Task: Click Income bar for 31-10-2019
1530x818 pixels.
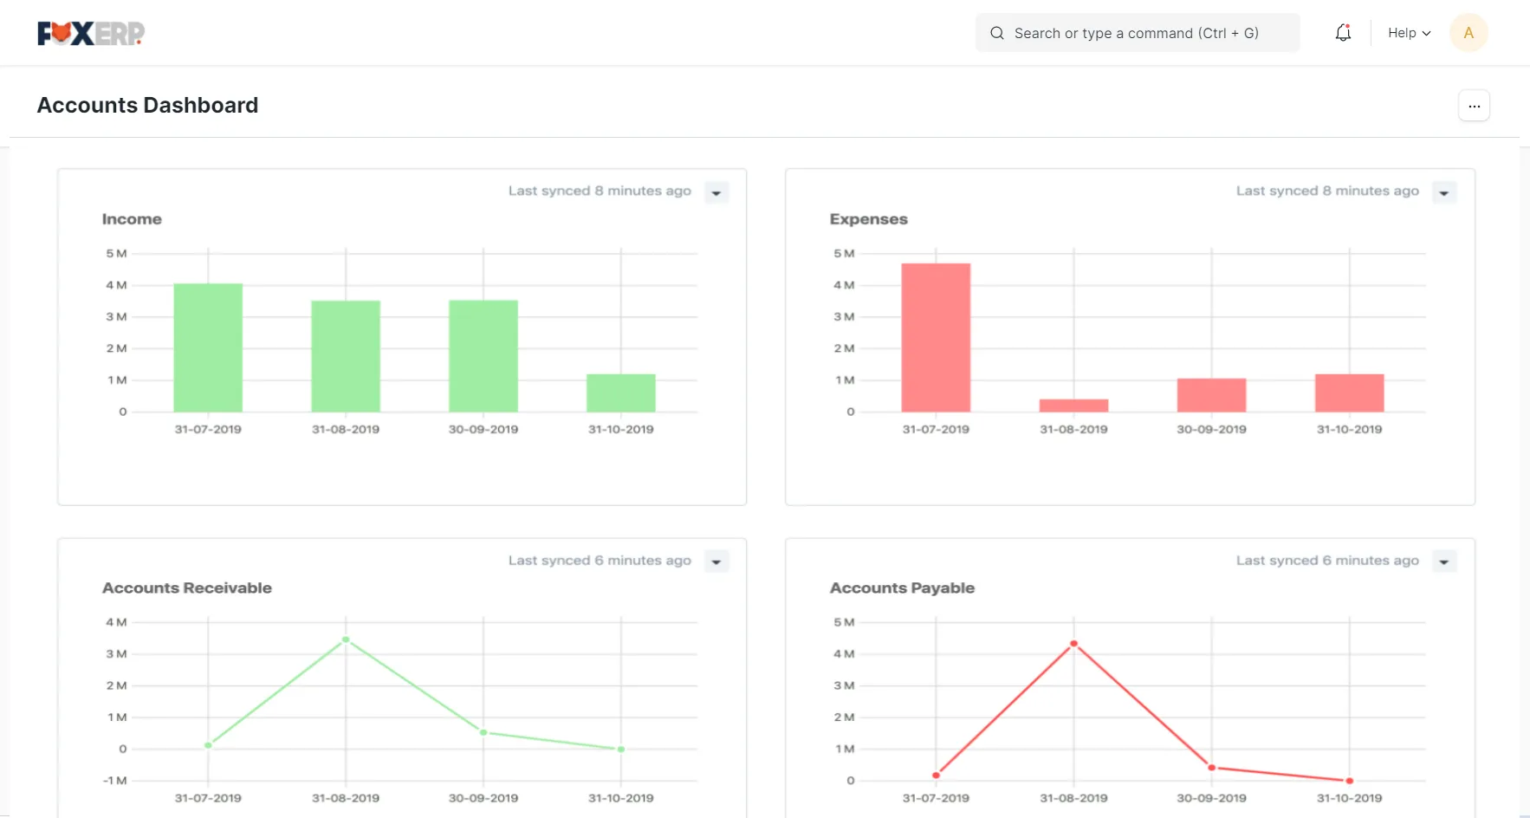Action: (621, 393)
